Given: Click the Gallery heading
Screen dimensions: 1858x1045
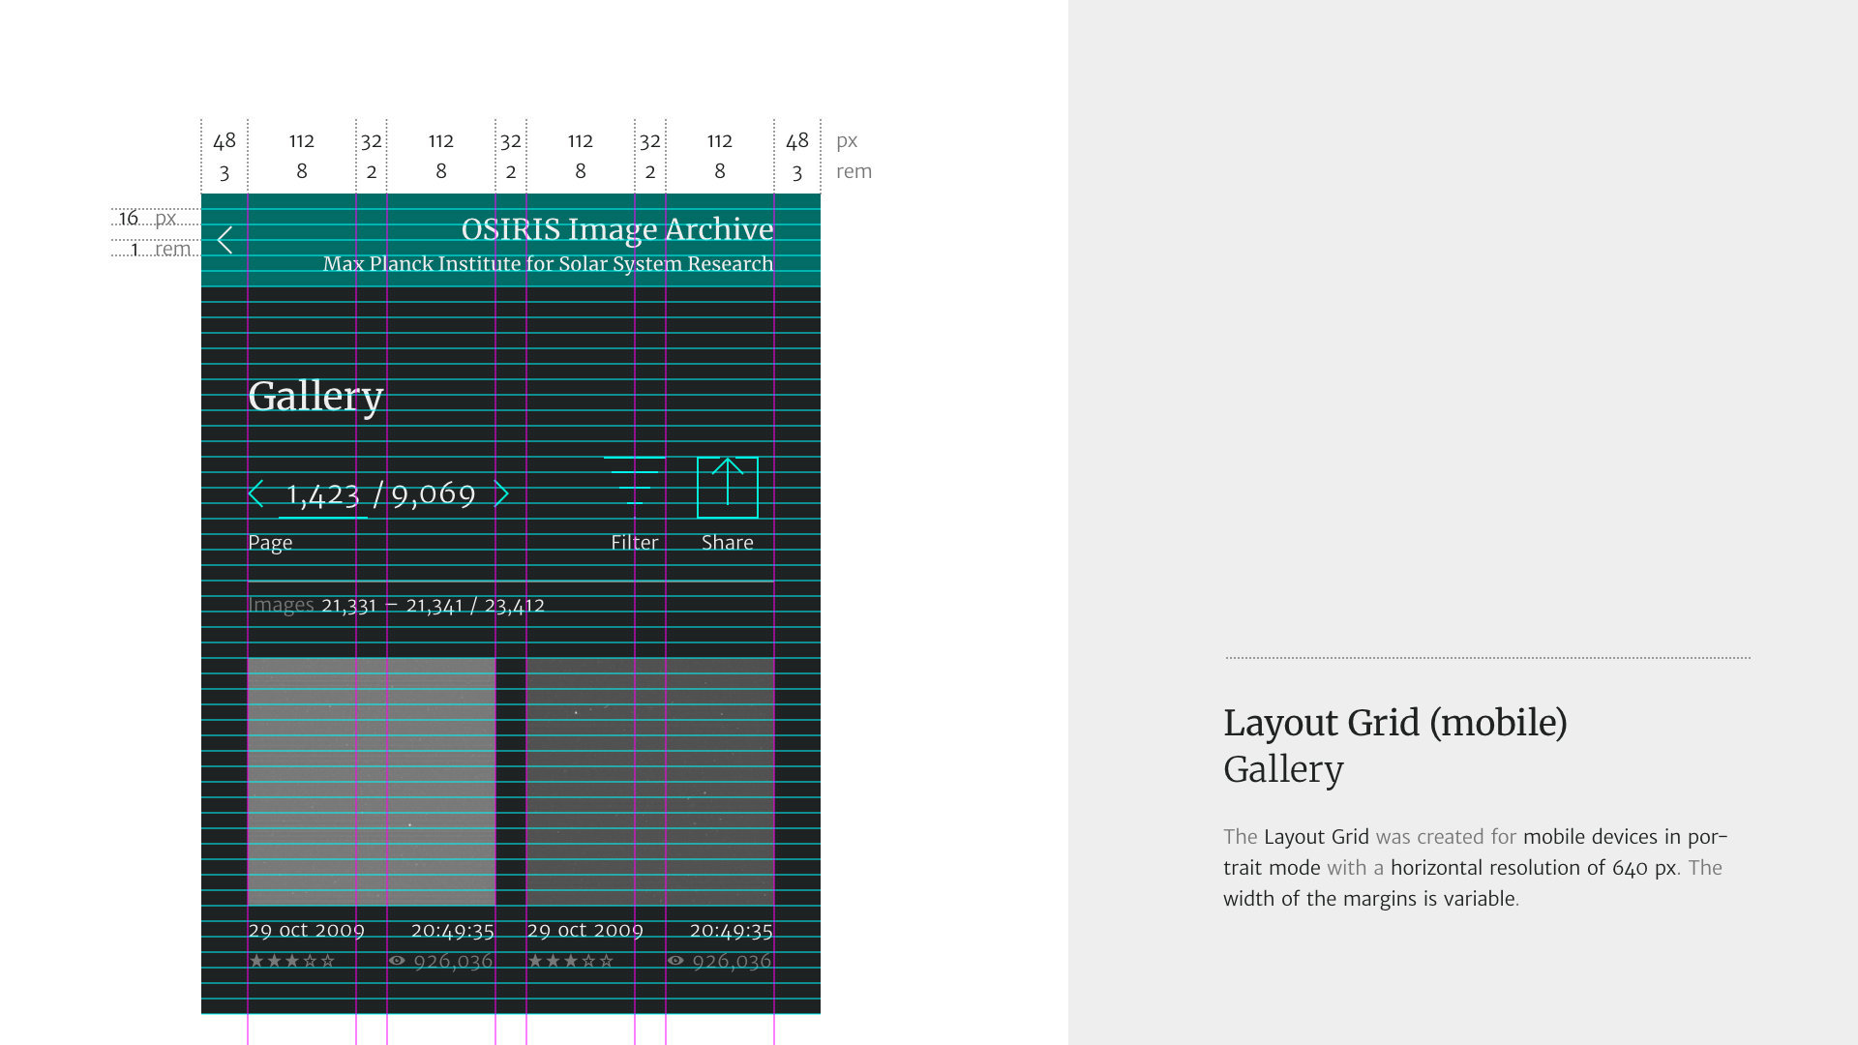Looking at the screenshot, I should click(x=315, y=396).
